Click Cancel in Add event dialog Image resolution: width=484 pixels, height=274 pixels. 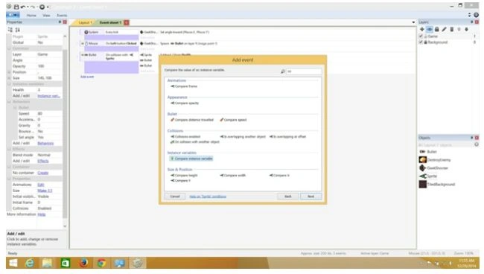pyautogui.click(x=175, y=197)
